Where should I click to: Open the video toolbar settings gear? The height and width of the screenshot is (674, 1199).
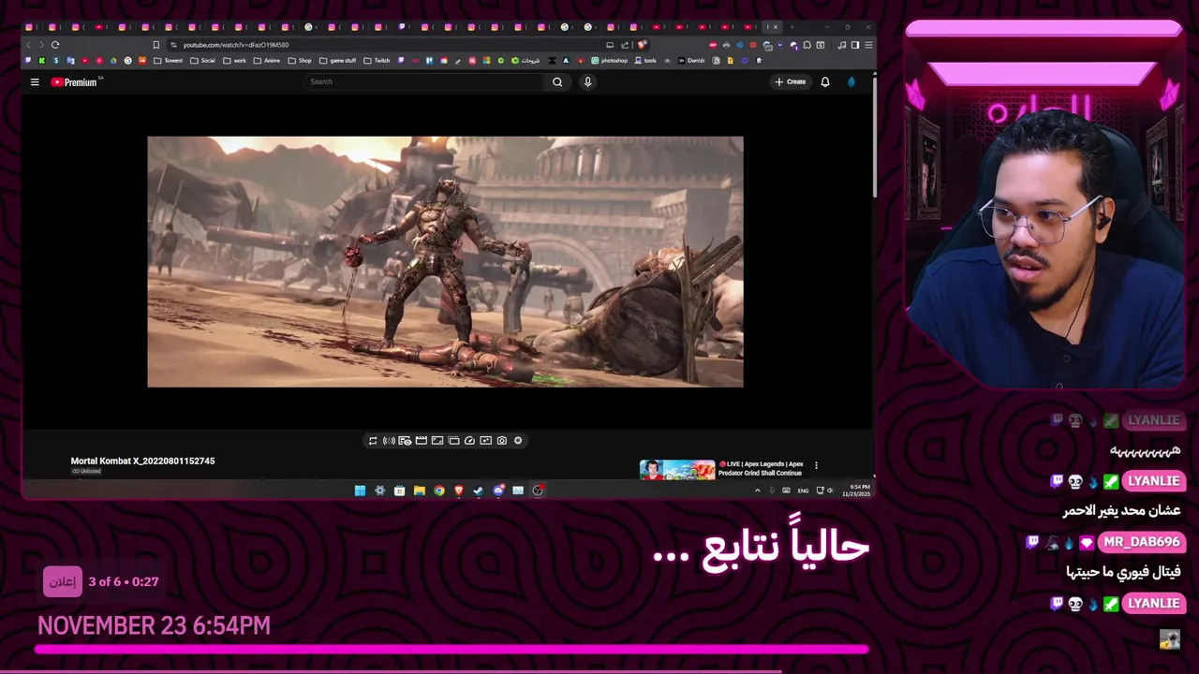point(518,441)
